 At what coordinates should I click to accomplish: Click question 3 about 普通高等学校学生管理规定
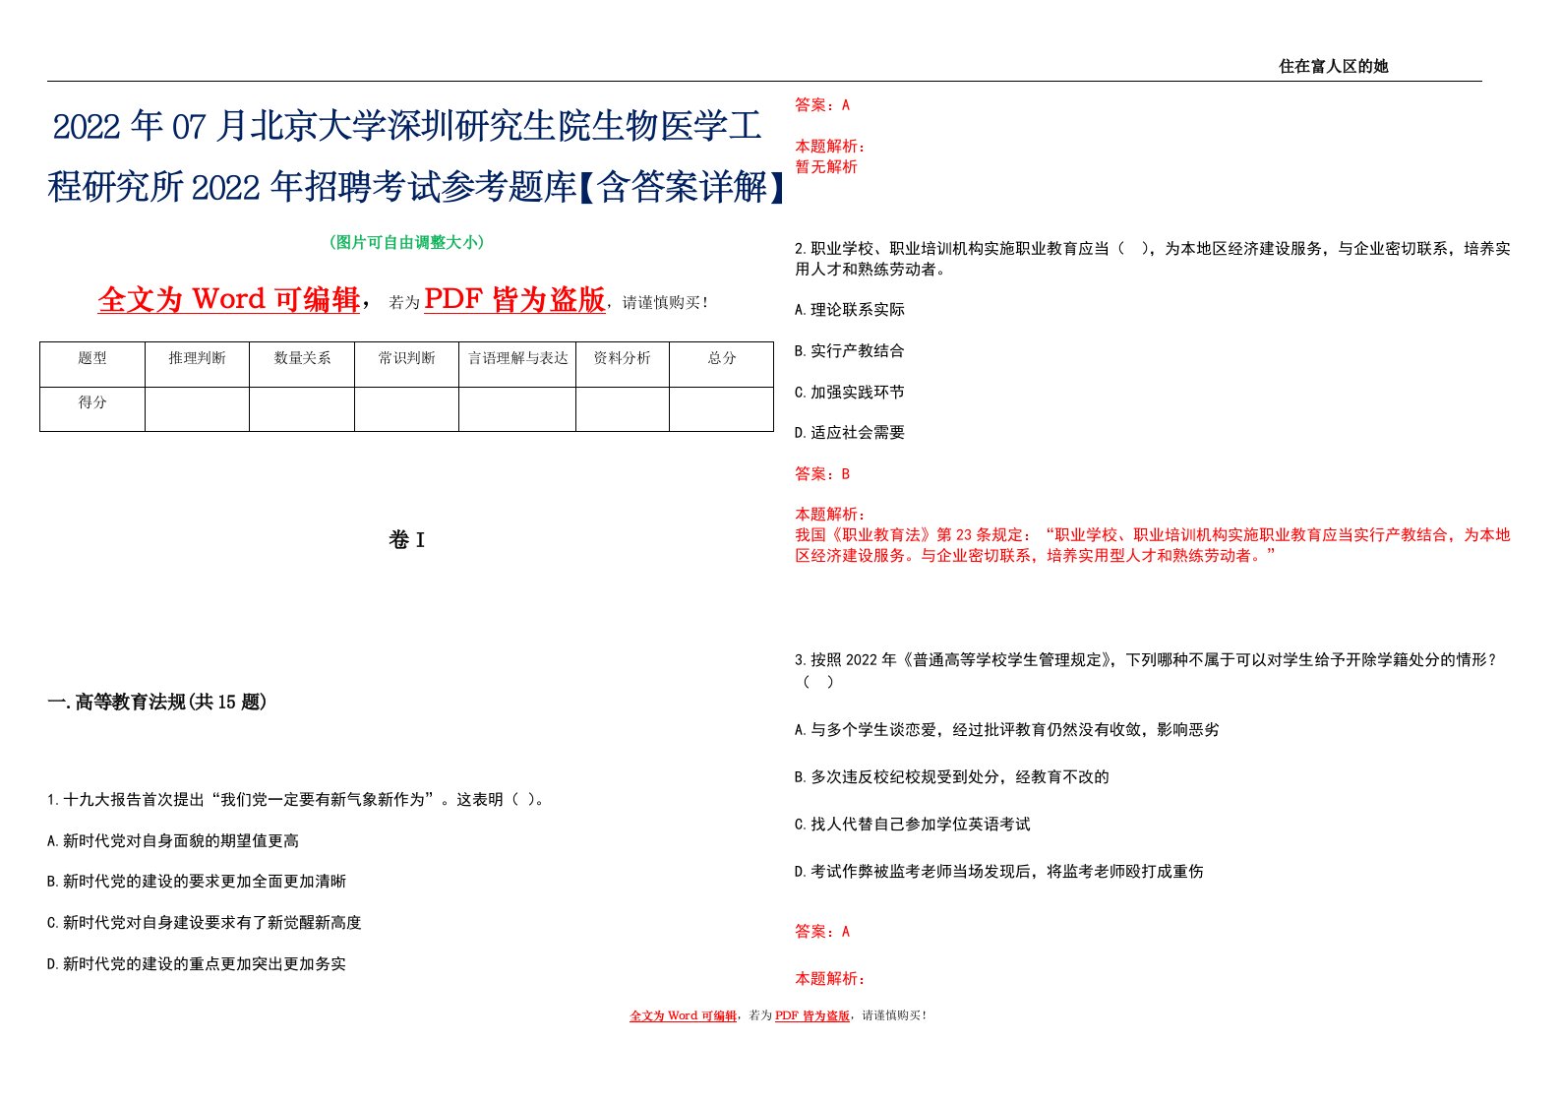pos(1147,670)
